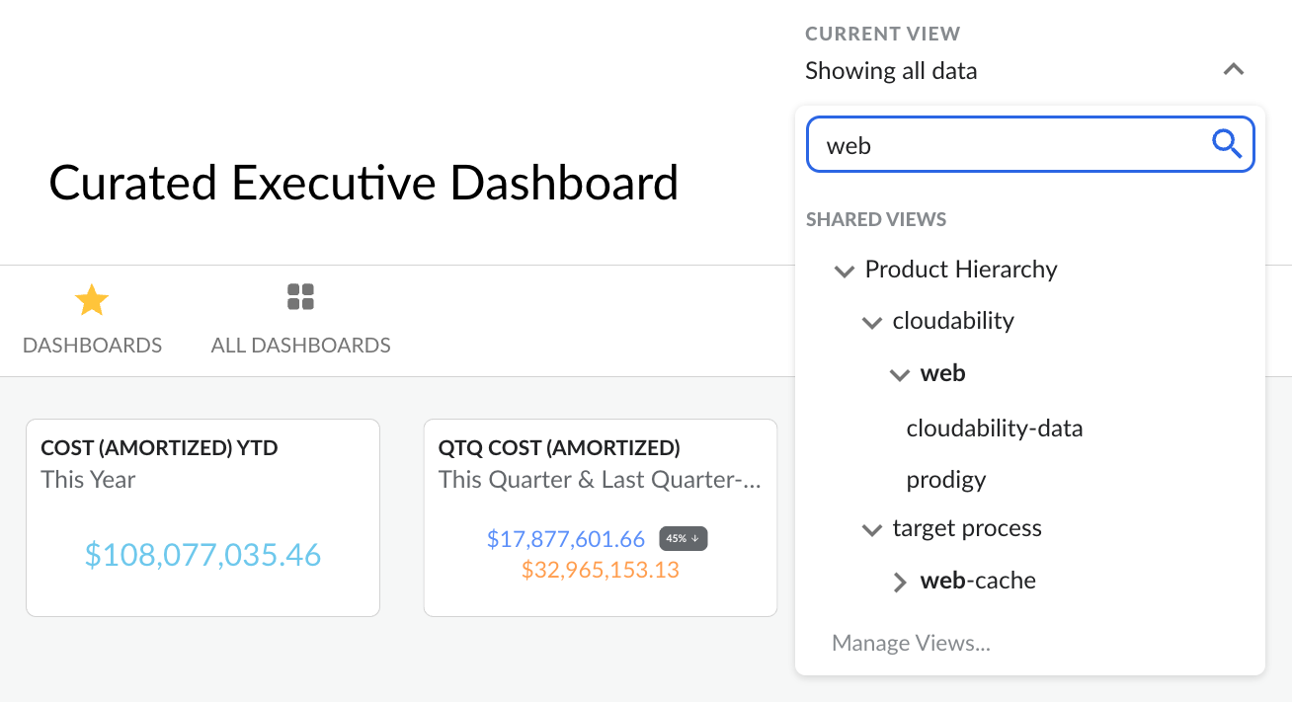Click the grid All Dashboards icon
The height and width of the screenshot is (702, 1292).
click(300, 296)
